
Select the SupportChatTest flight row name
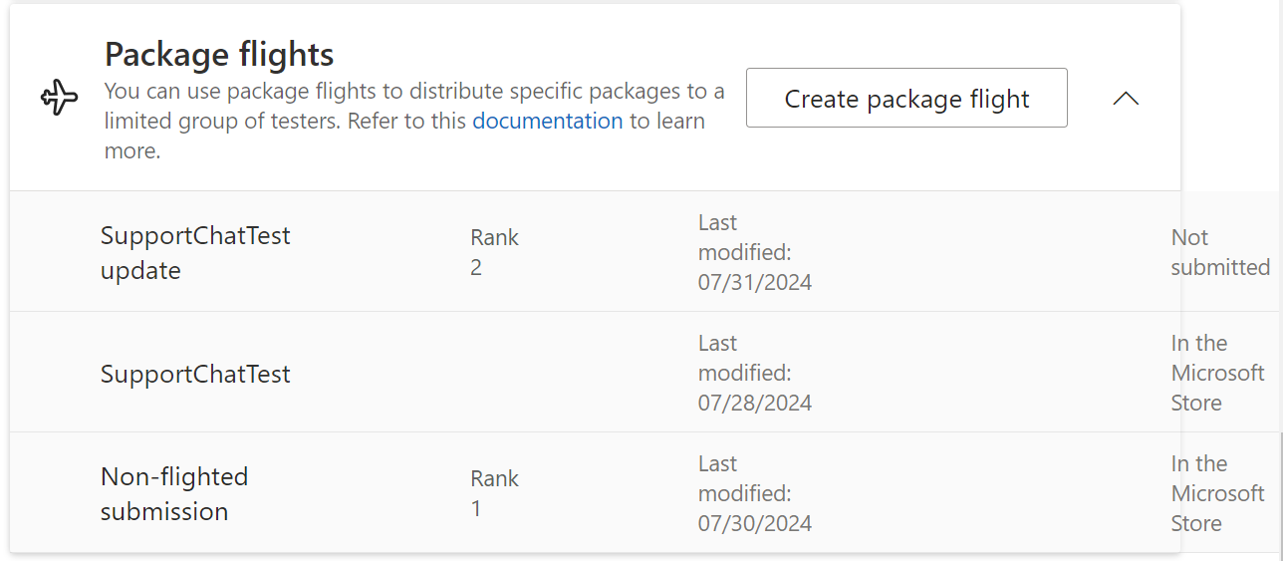tap(195, 374)
